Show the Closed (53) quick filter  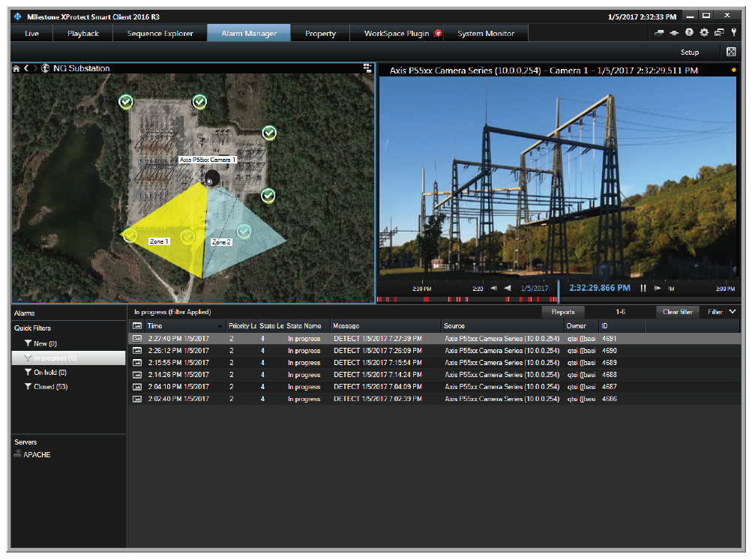pyautogui.click(x=50, y=387)
